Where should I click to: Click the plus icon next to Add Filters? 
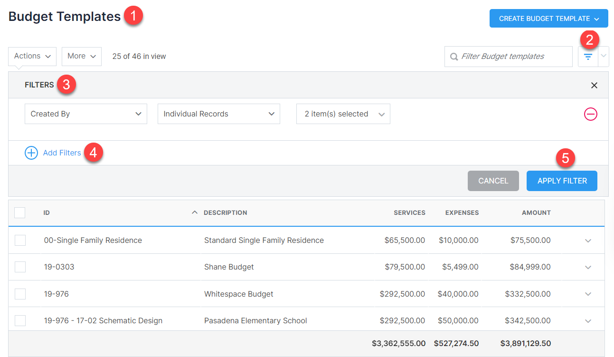31,153
